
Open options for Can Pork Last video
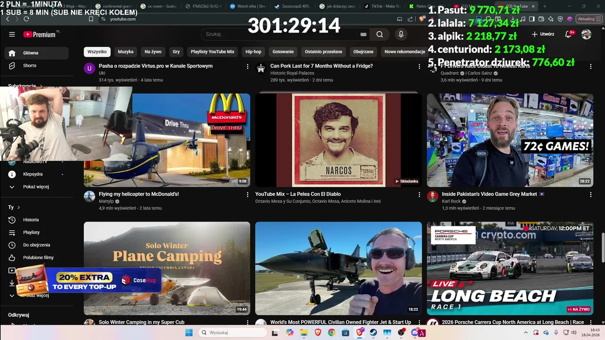pos(419,67)
